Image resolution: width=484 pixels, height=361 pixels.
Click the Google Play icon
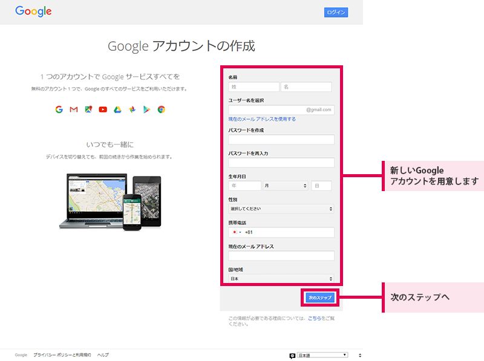[146, 109]
